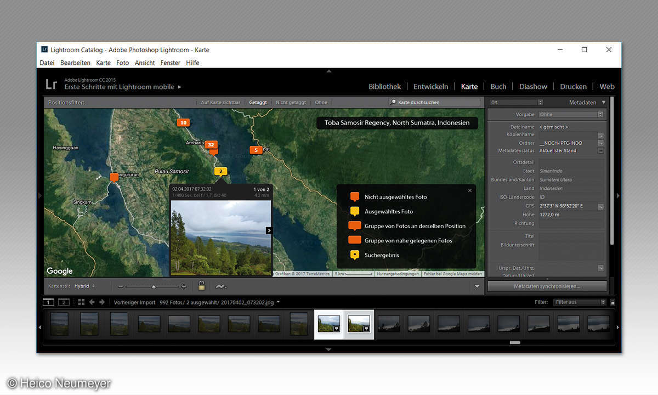Switch to the Entwickeln module
The image size is (658, 395).
tap(430, 87)
